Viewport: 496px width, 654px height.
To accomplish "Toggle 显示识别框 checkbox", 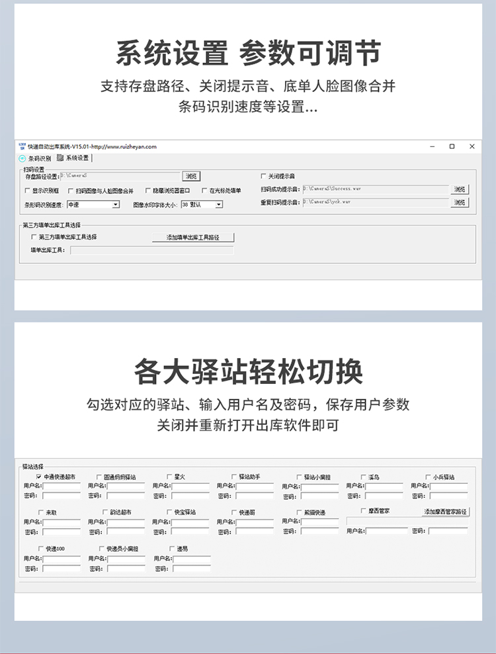I will 28,191.
